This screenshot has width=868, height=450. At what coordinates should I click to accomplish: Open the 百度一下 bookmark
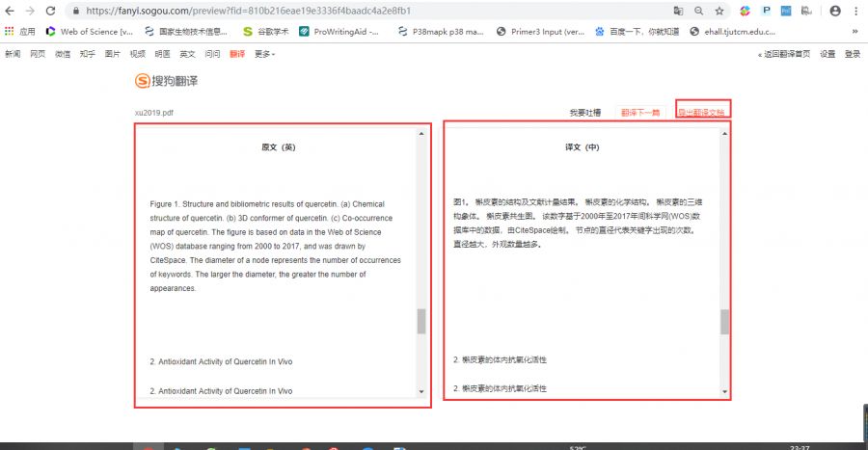pyautogui.click(x=637, y=32)
